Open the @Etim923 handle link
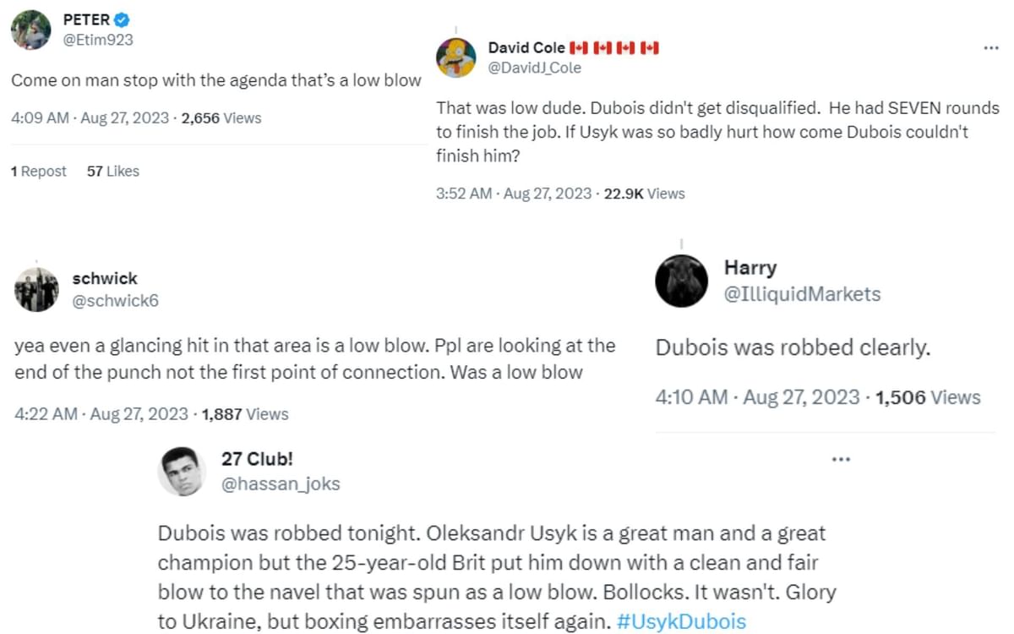This screenshot has height=634, width=1014. point(99,40)
